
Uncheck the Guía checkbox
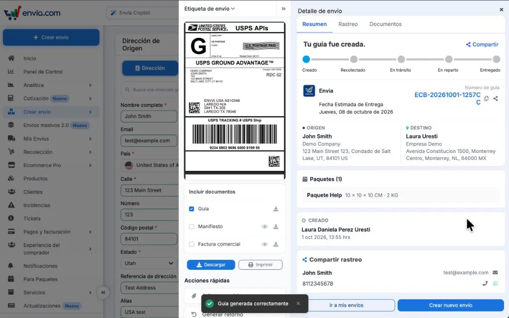coord(191,209)
